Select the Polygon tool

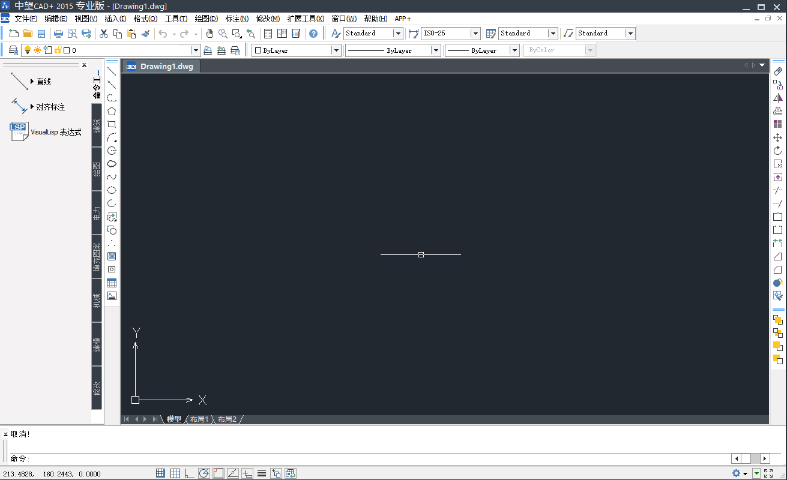point(112,111)
